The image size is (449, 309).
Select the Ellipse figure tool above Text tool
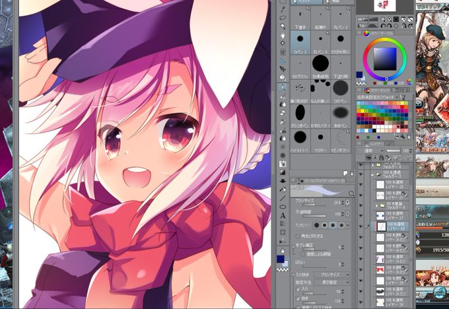coord(283,207)
